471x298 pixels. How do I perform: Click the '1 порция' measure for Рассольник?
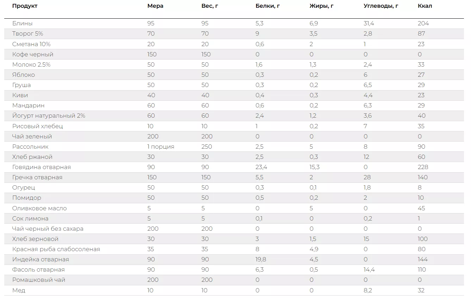[x=161, y=147]
